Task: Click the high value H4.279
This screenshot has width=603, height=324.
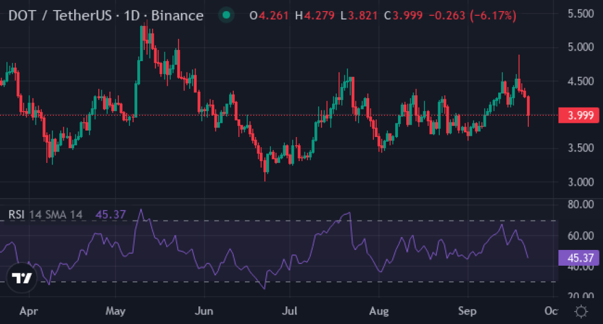Action: [x=314, y=15]
